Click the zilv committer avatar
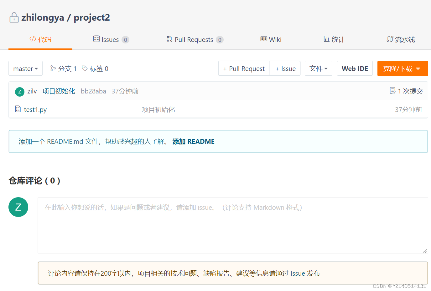 pos(20,92)
